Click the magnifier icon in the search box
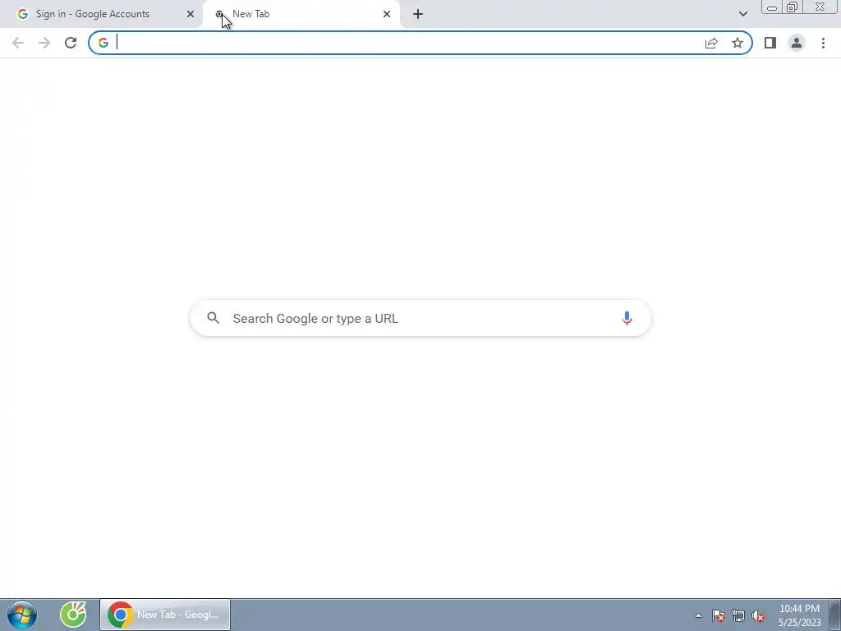The height and width of the screenshot is (631, 841). [214, 318]
